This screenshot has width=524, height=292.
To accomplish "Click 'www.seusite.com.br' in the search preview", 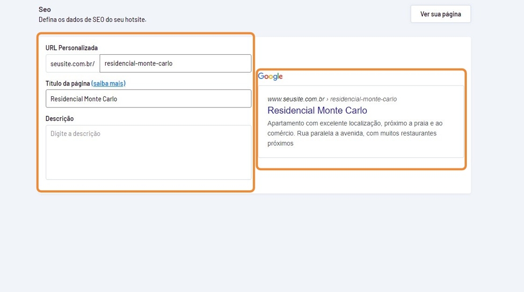I will pyautogui.click(x=296, y=99).
